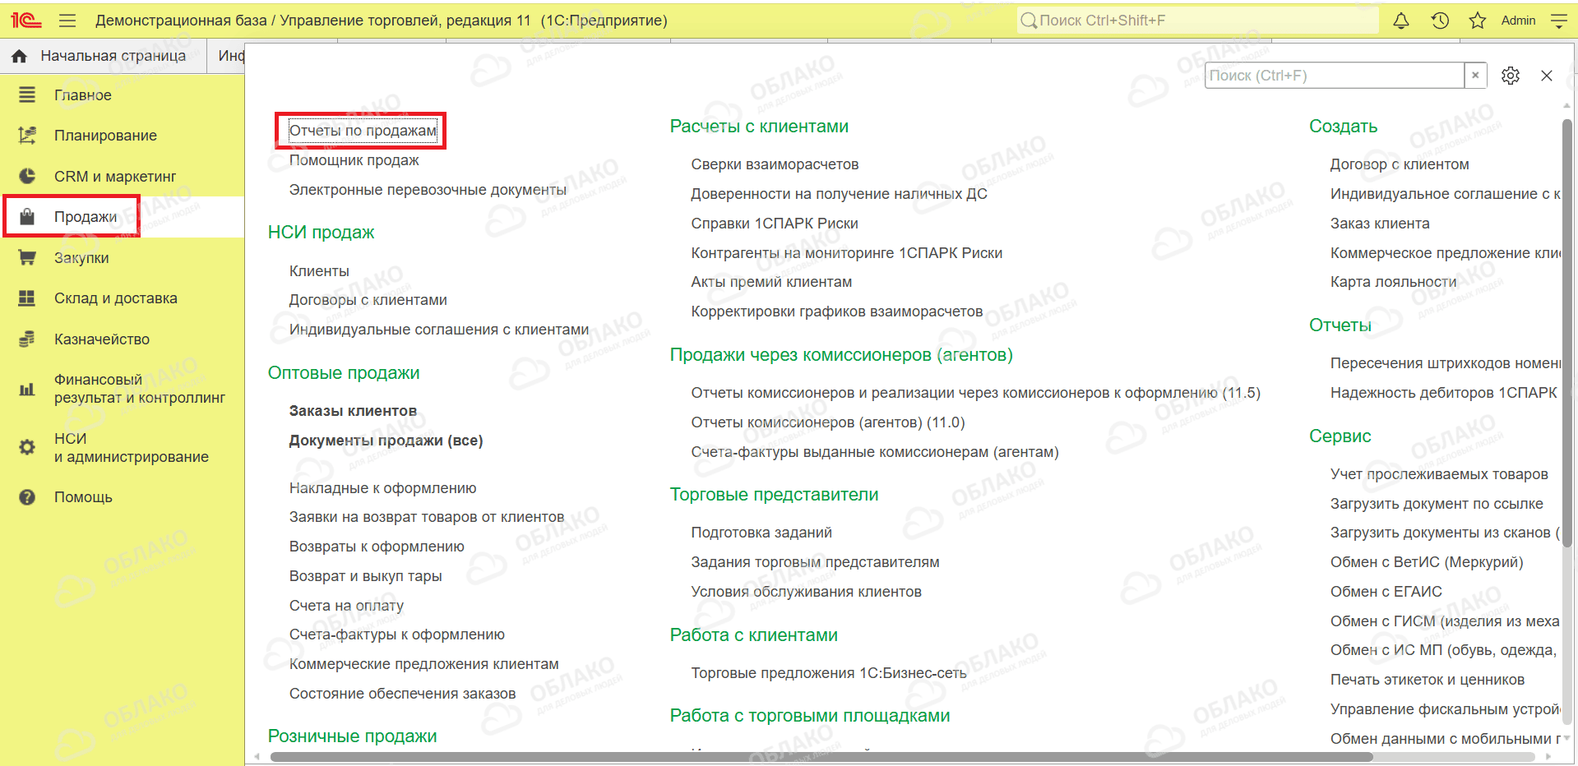
Task: Open Надежность дебиторов 1СПАРК report
Action: point(1443,393)
